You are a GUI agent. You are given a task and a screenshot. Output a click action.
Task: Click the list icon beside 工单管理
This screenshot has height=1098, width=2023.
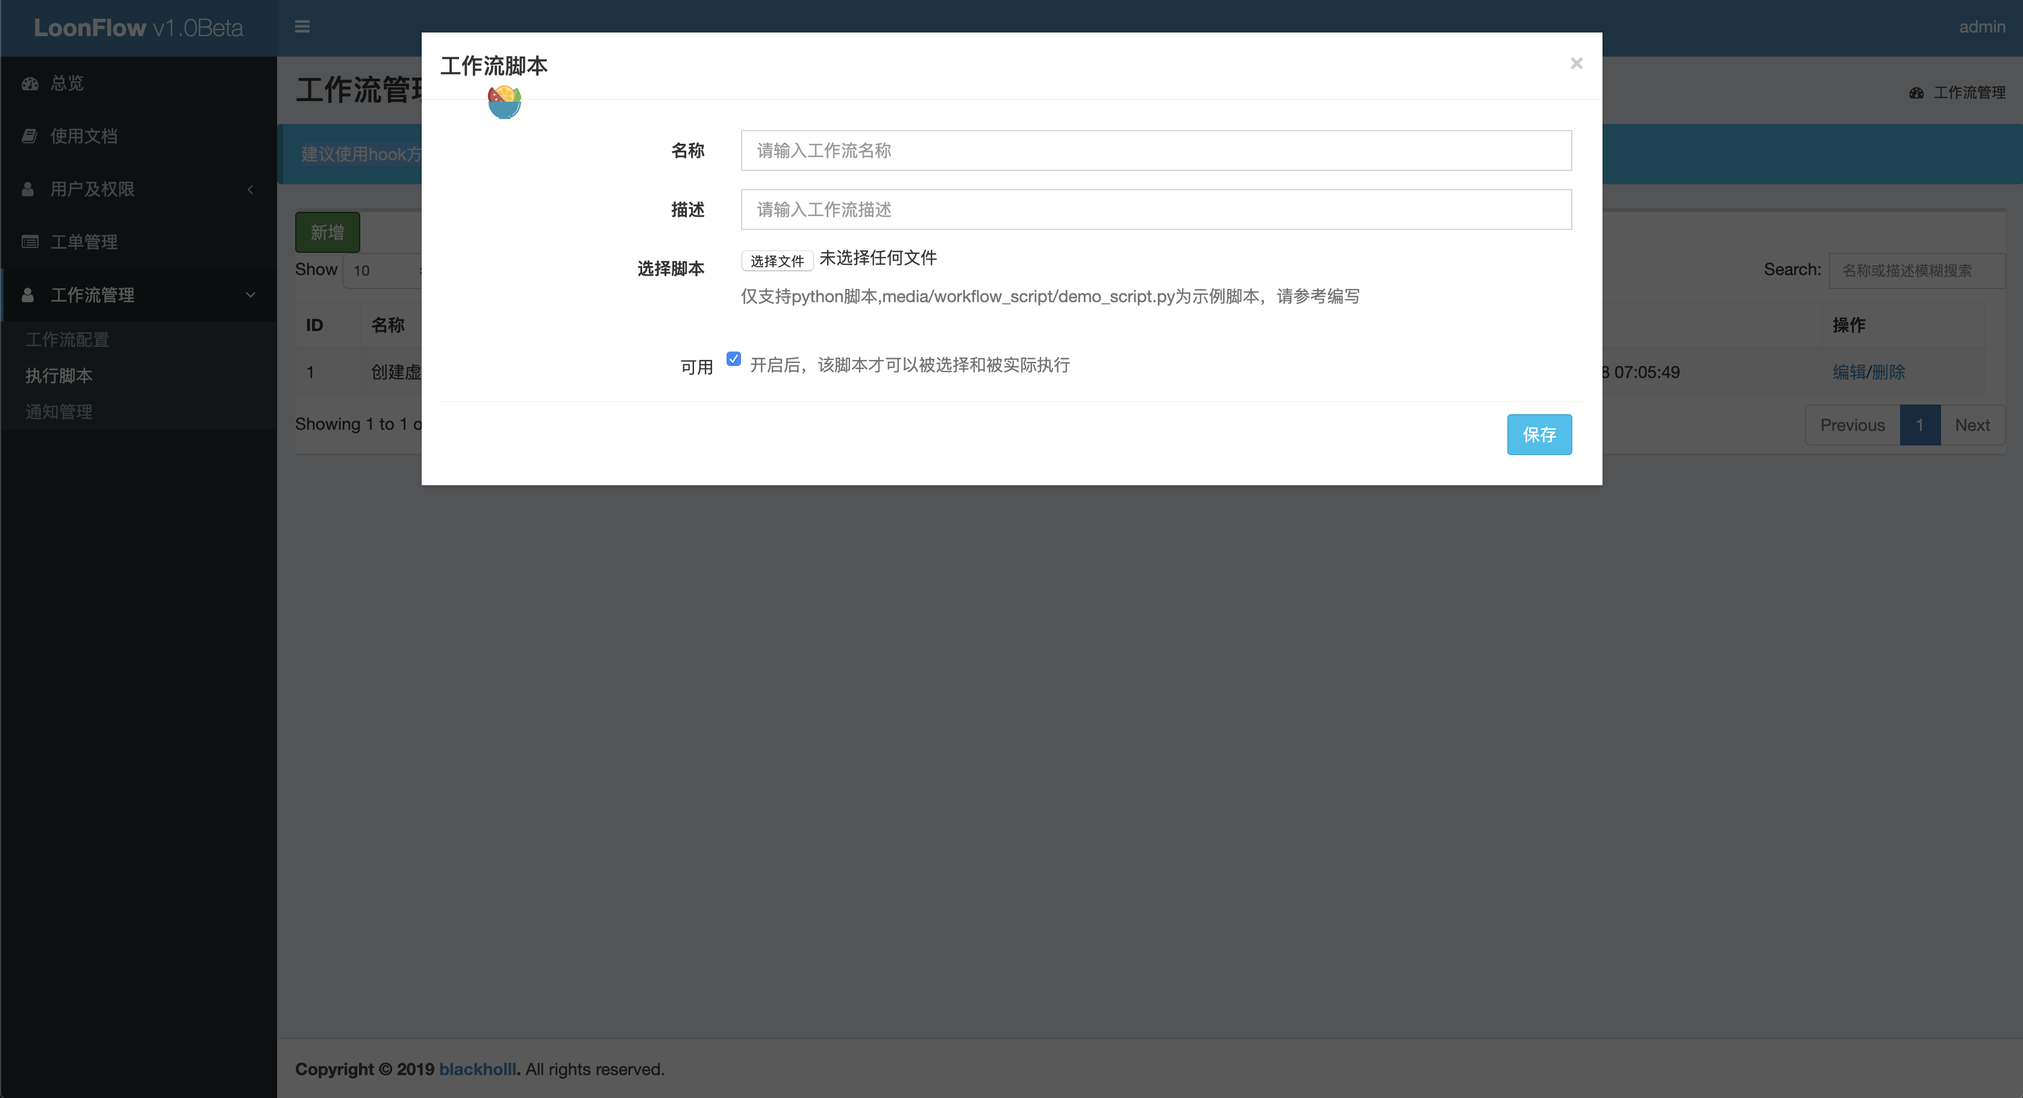30,242
